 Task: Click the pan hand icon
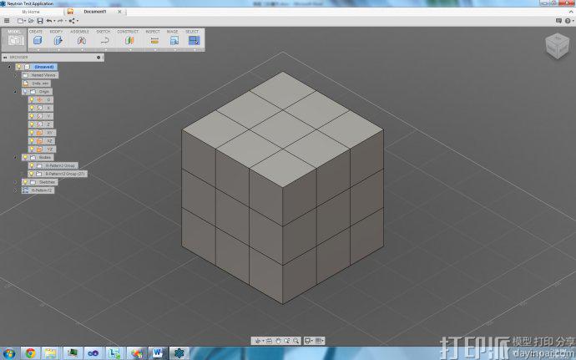pos(278,341)
